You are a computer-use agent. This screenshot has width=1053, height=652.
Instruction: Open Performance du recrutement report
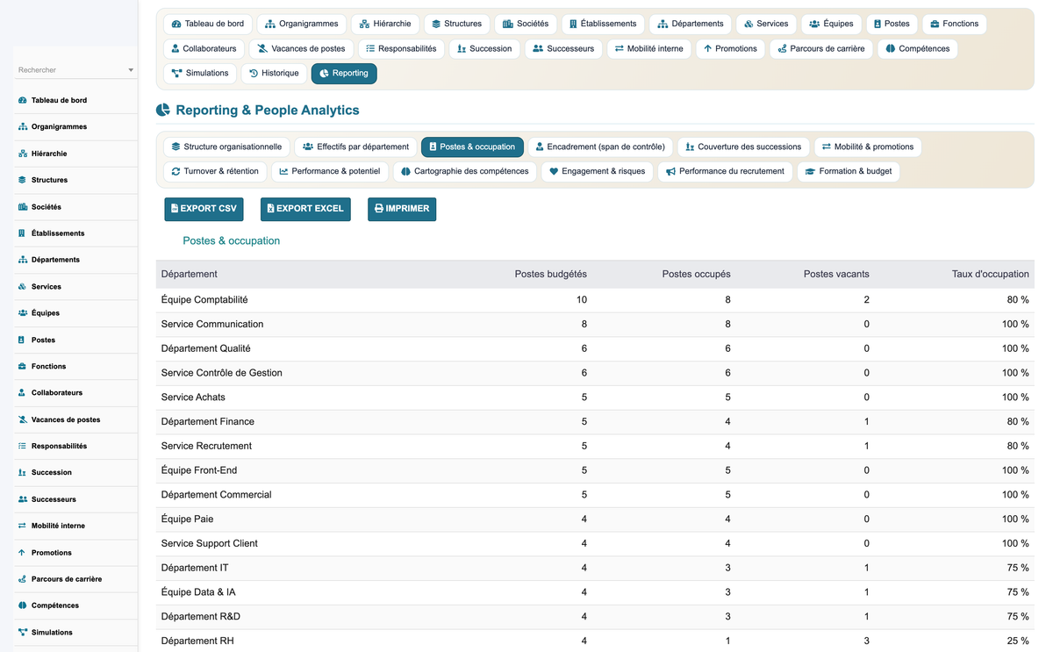point(725,172)
